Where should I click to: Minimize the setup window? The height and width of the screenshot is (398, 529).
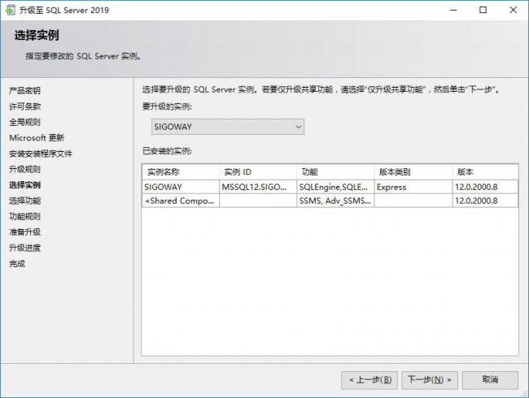point(453,10)
